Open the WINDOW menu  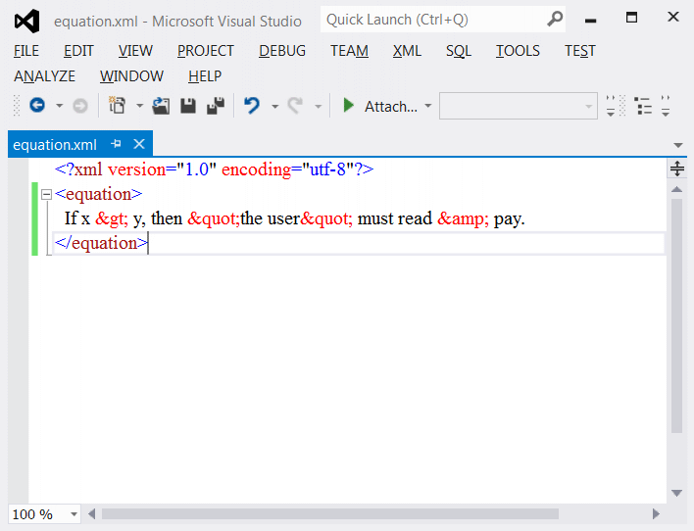131,76
